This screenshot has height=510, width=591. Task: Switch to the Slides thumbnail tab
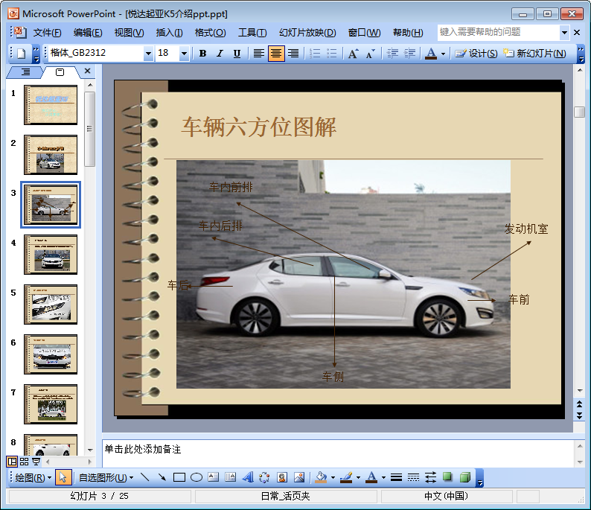coord(60,72)
